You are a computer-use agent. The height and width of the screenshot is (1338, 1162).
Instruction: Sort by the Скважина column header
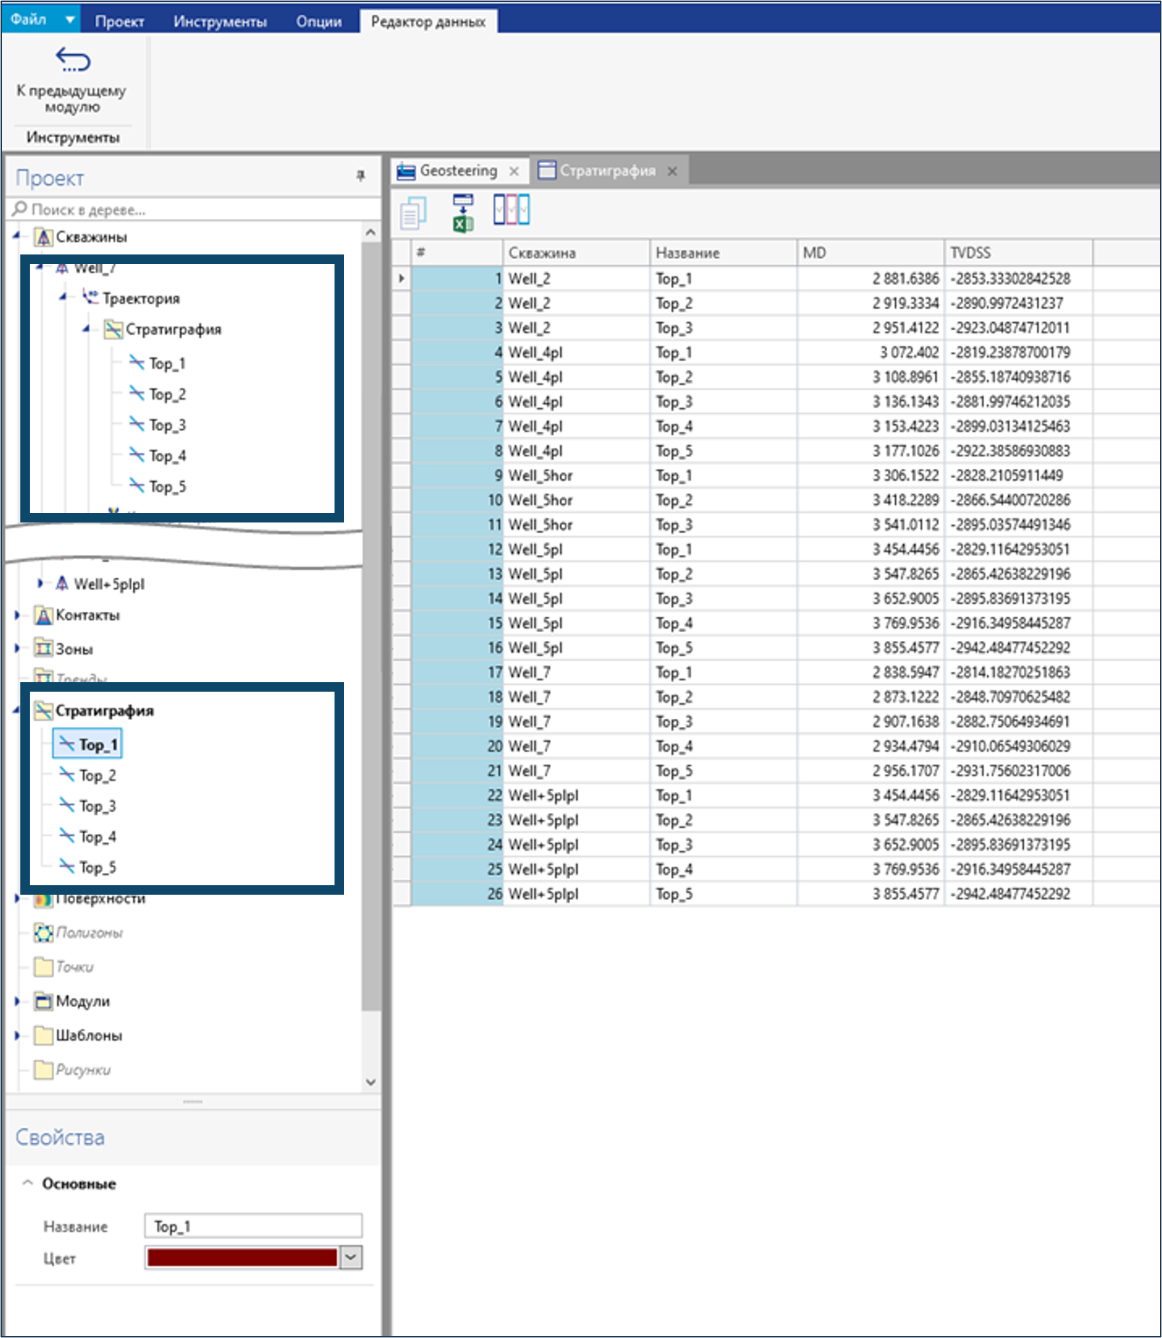click(x=576, y=253)
